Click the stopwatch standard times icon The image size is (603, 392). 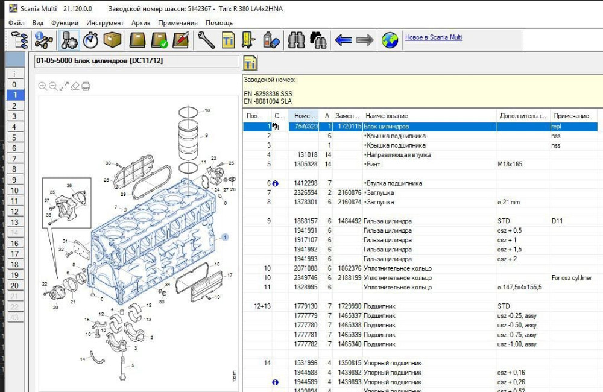90,40
